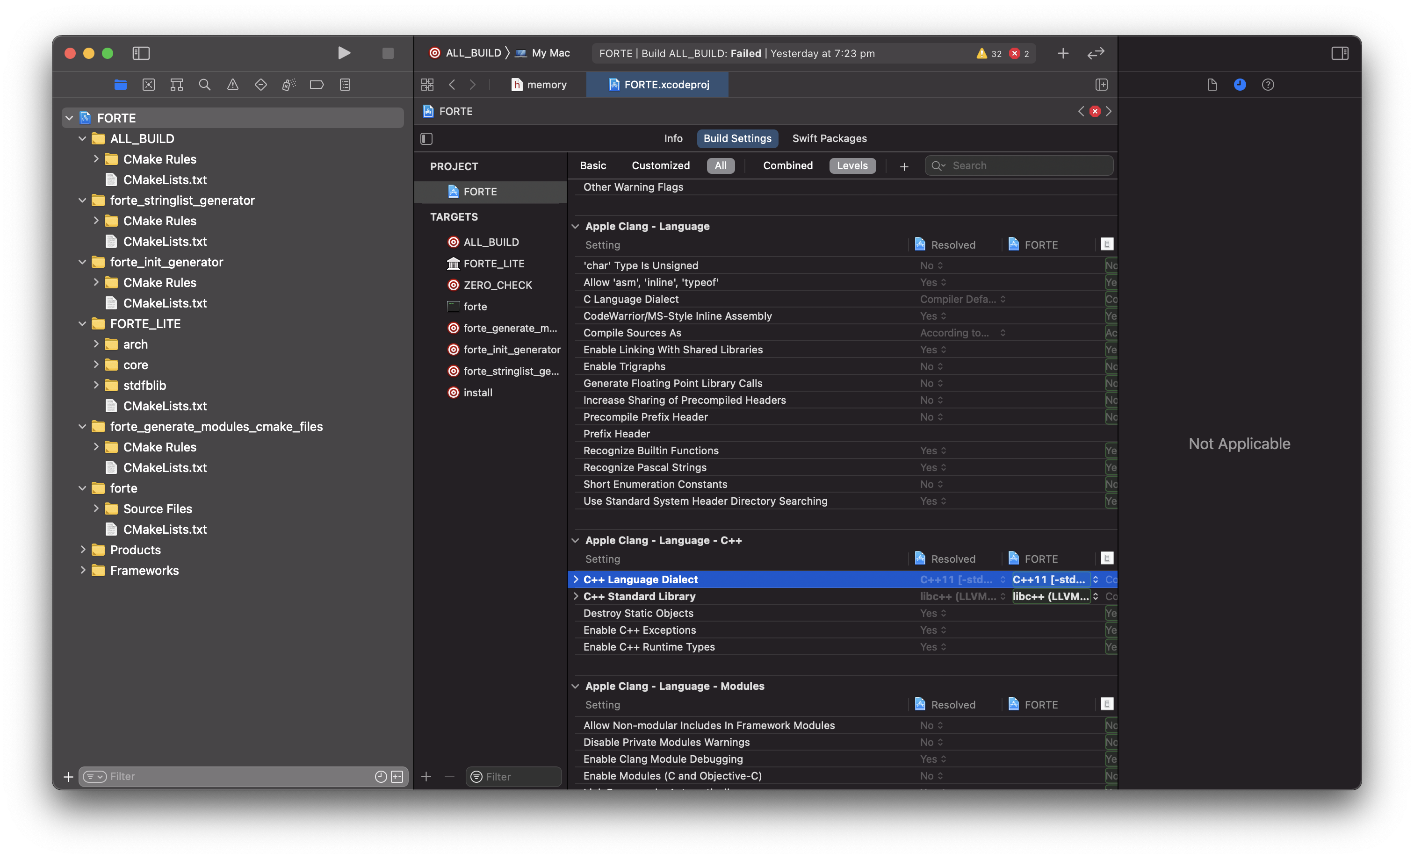Jump to the previous issue arrow
The height and width of the screenshot is (859, 1414).
click(1081, 111)
